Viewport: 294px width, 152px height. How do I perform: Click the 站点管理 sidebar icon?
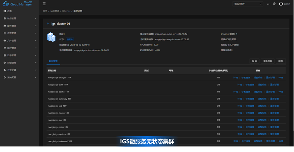pyautogui.click(x=5, y=18)
